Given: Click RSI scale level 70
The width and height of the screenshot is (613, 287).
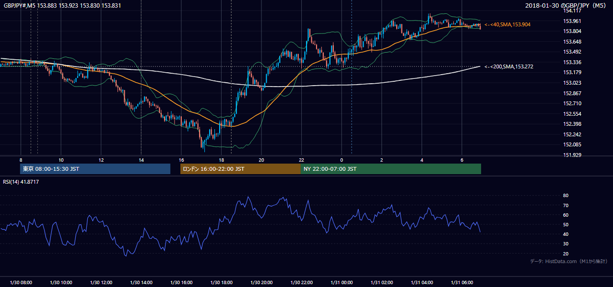Looking at the screenshot, I should (x=566, y=205).
